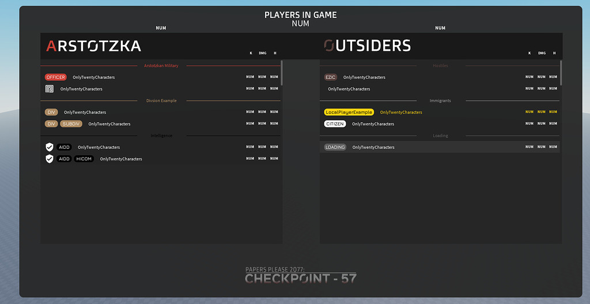Click the grey LOADING badge
This screenshot has width=590, height=304.
[335, 147]
